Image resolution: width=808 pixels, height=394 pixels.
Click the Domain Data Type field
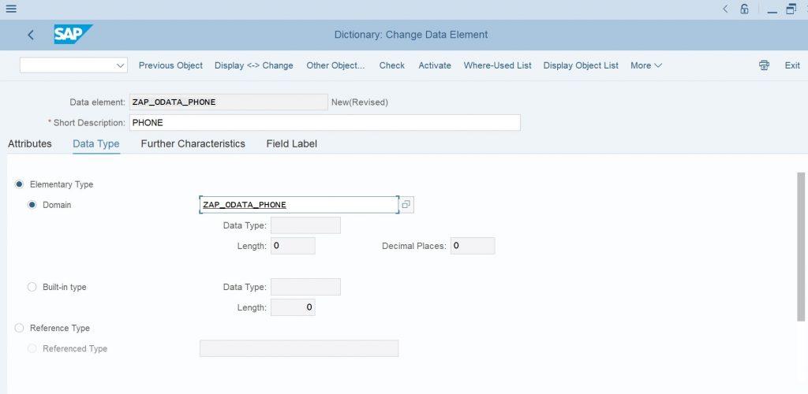coord(305,225)
